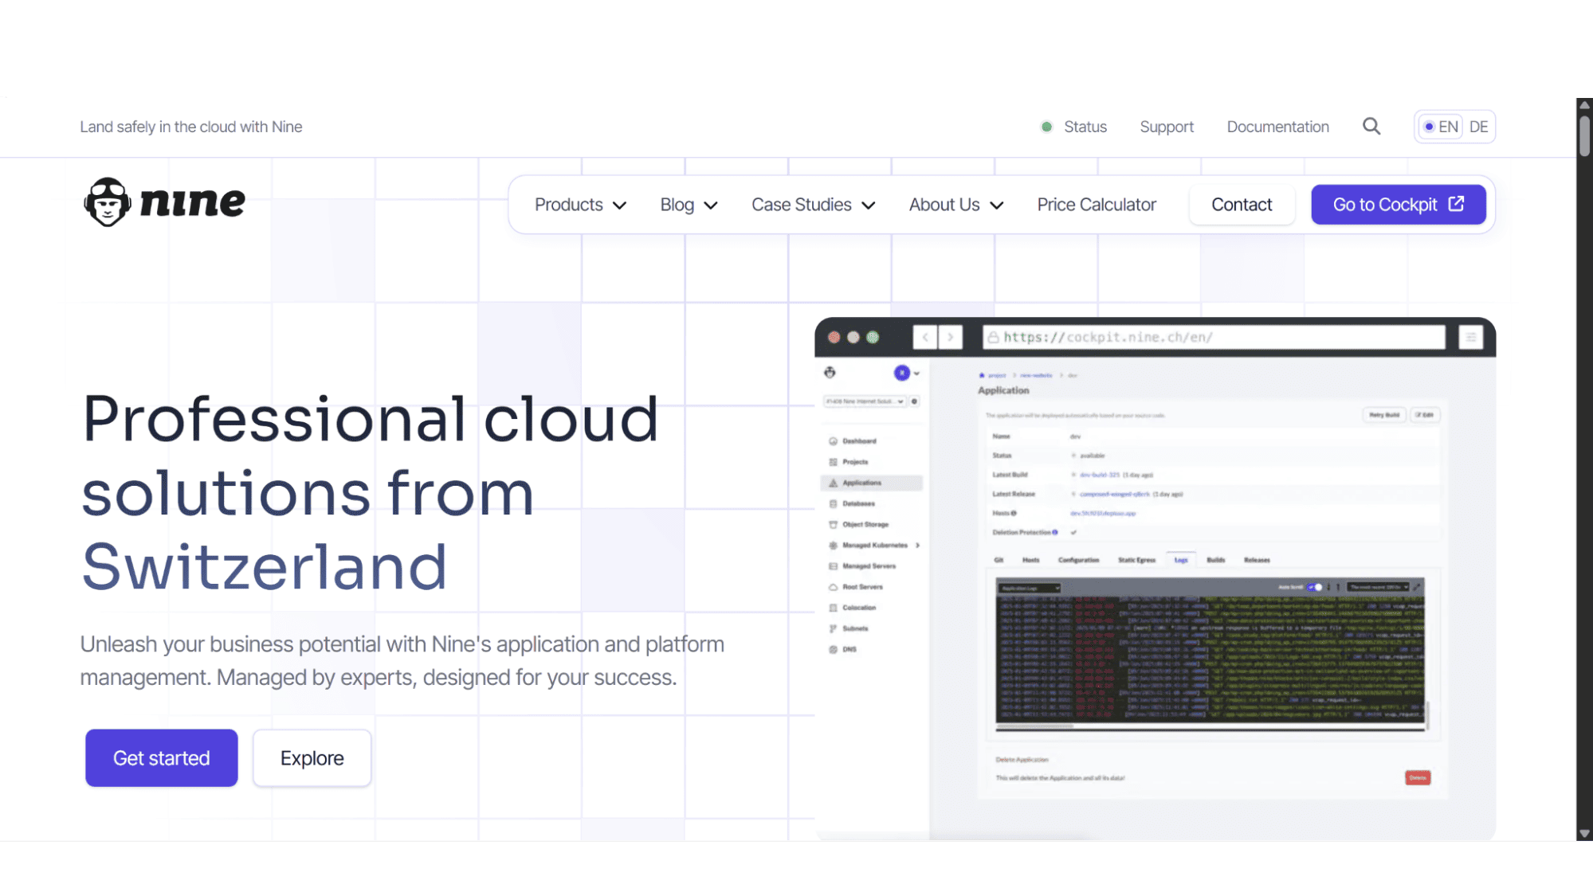This screenshot has height=896, width=1593.
Task: Click the info icon beside Deletion Protection
Action: 1055,532
